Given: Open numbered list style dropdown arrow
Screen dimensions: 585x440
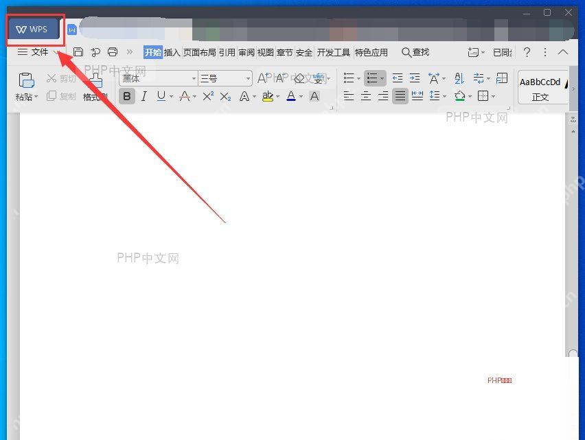Looking at the screenshot, I should pos(382,78).
